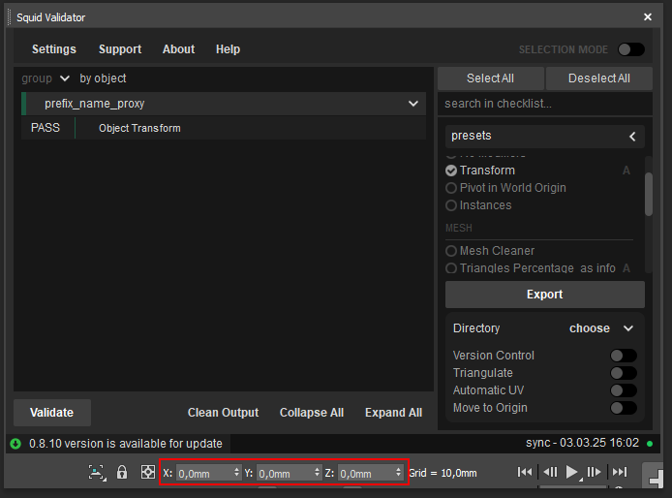Uncheck the Transform check
The height and width of the screenshot is (498, 672).
[451, 171]
